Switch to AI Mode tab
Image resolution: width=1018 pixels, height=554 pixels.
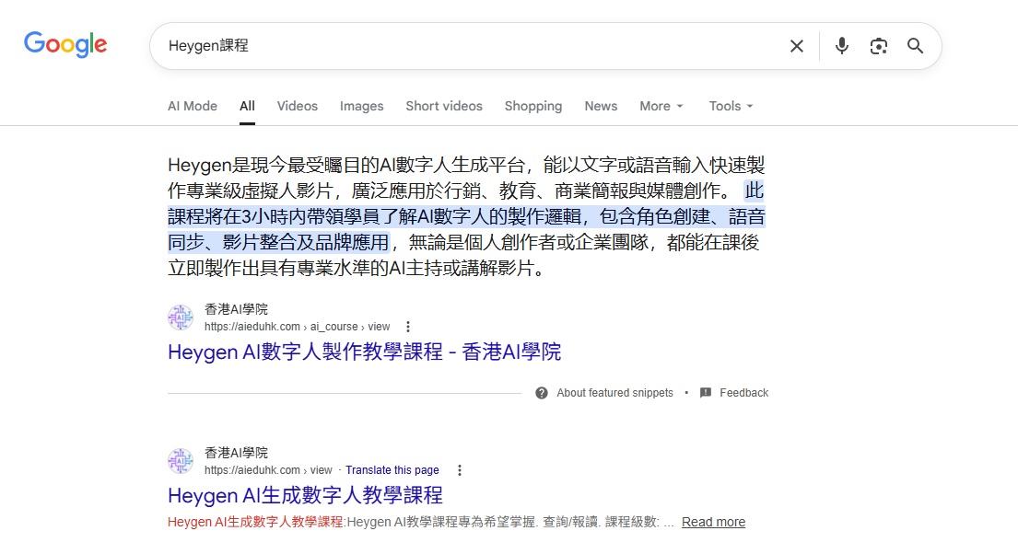point(193,106)
